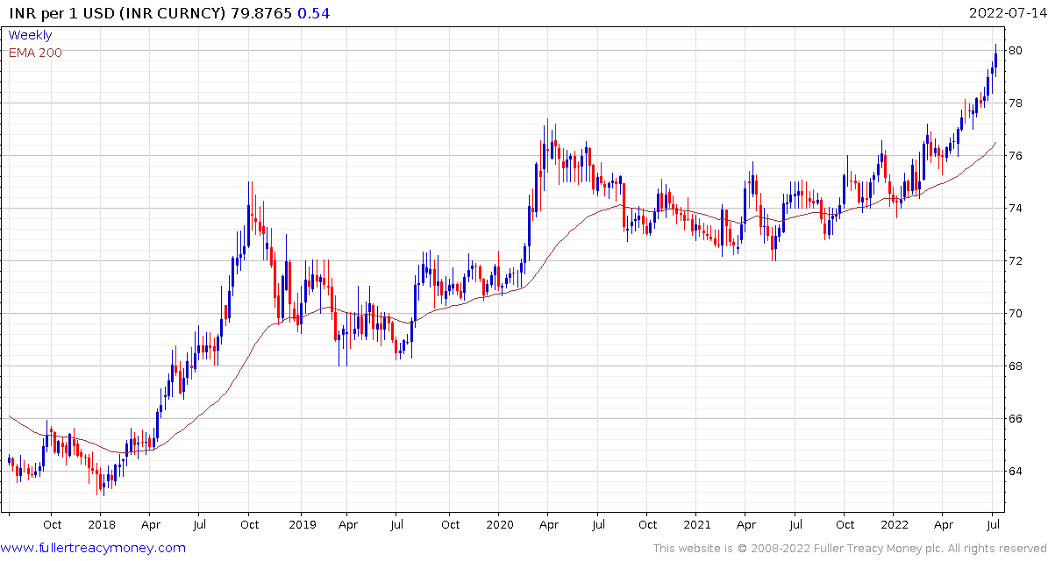This screenshot has width=1048, height=561.
Task: Click the 78 price axis label
Action: 1016,103
